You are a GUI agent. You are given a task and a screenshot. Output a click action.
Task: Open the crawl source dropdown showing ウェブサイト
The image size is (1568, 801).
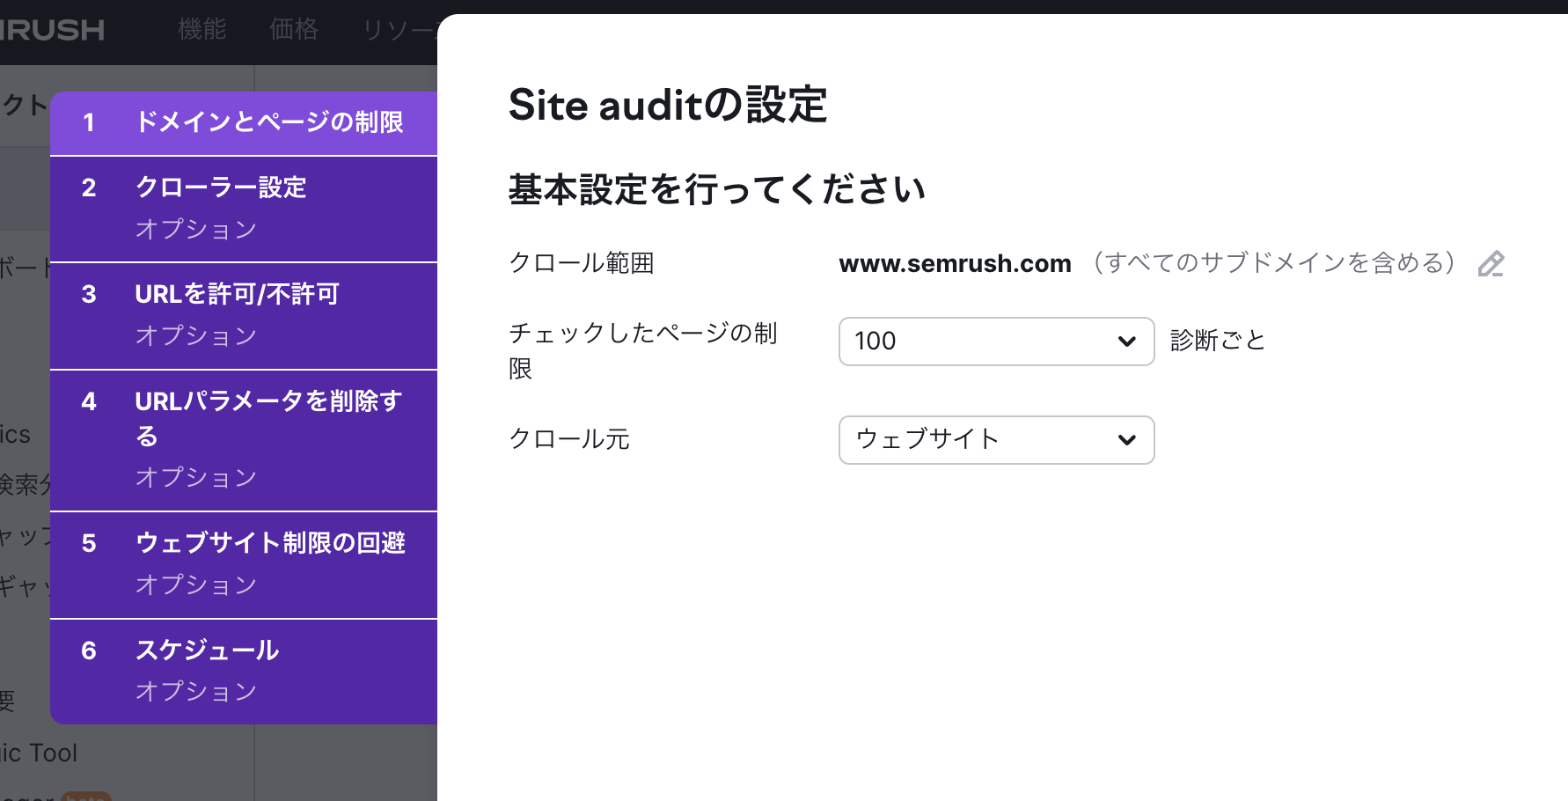click(996, 440)
